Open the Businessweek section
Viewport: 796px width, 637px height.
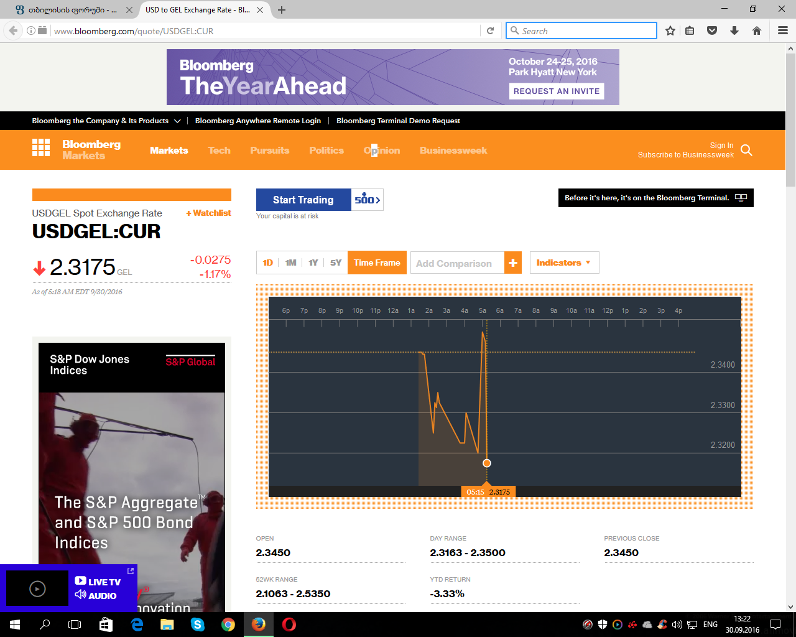(453, 150)
